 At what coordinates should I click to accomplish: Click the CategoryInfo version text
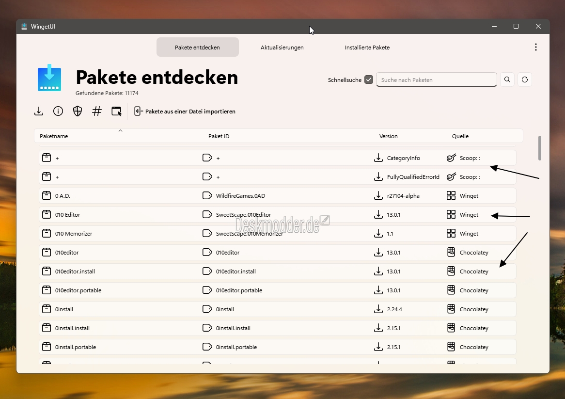click(403, 158)
